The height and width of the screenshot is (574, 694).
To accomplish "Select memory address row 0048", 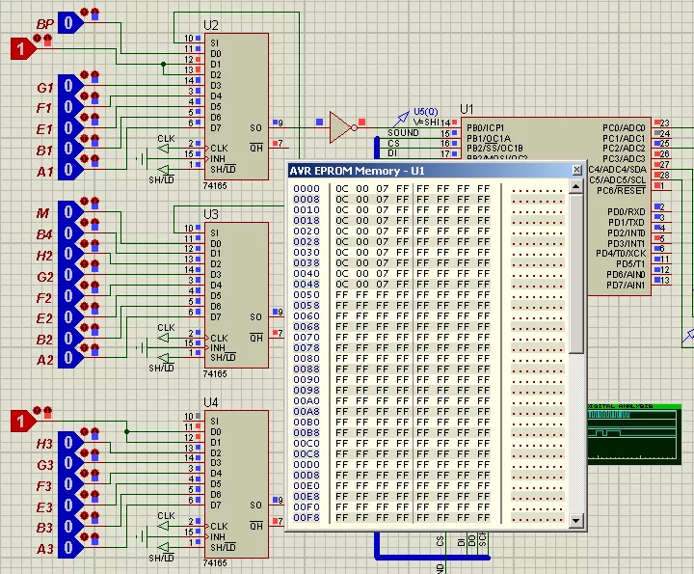I will click(x=307, y=284).
